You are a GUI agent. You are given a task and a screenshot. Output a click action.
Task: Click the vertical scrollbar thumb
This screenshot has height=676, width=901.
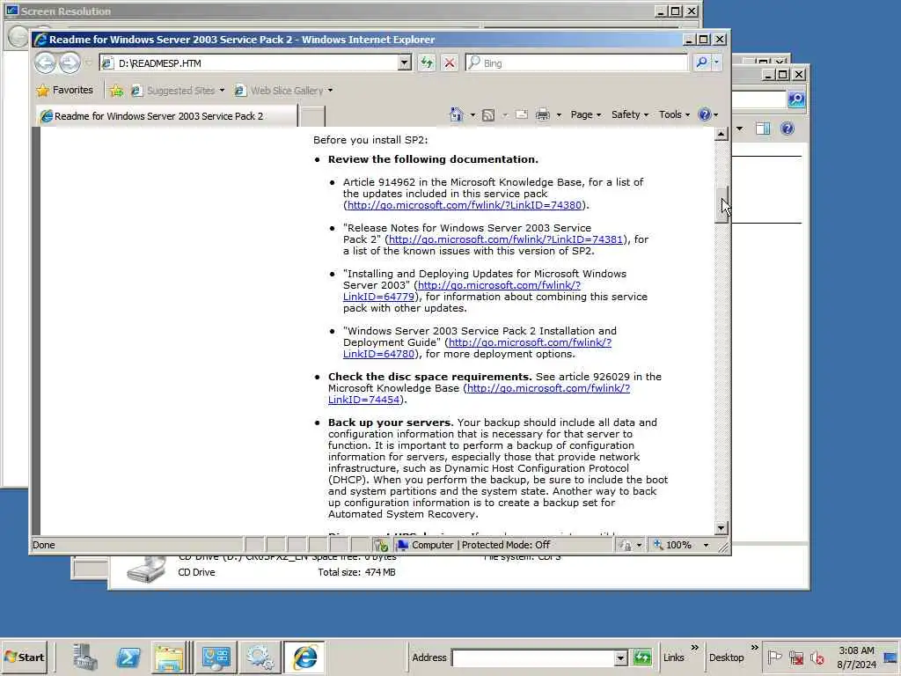(722, 204)
